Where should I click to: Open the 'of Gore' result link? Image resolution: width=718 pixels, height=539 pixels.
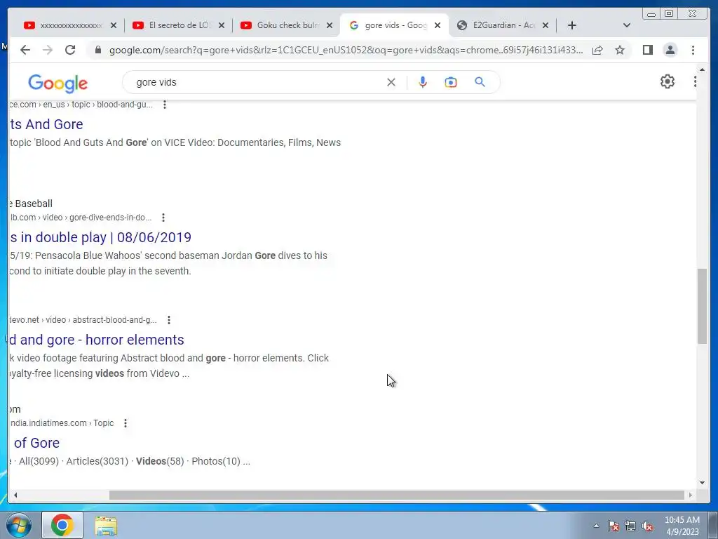(36, 443)
